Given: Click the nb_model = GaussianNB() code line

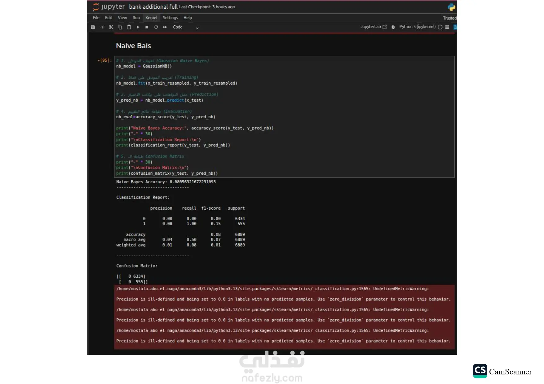Looking at the screenshot, I should tap(144, 66).
